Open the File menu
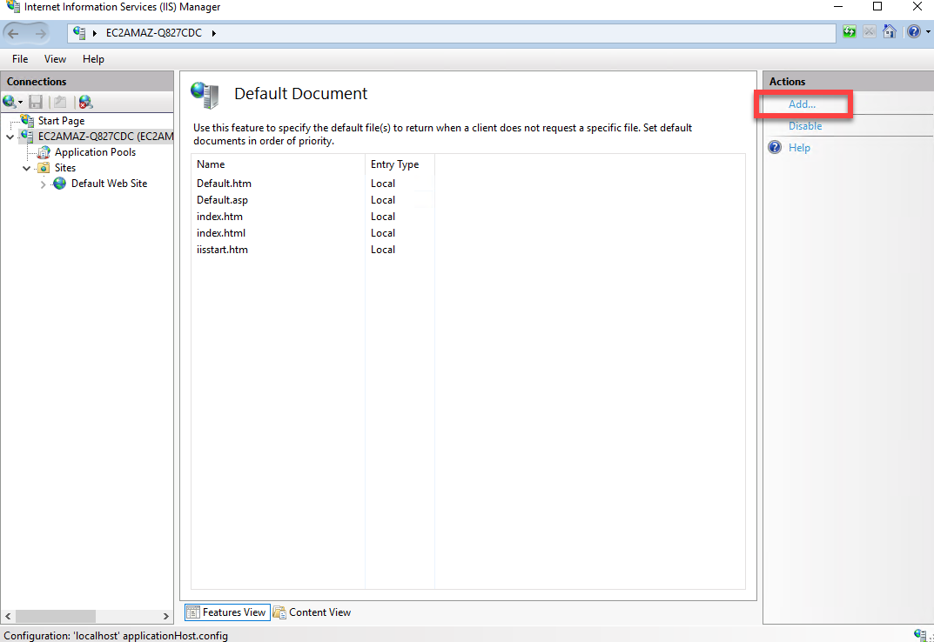The height and width of the screenshot is (642, 934). (x=20, y=59)
